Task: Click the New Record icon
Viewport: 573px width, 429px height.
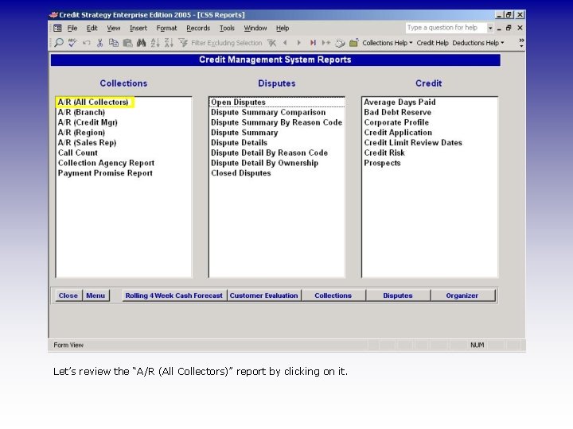Action: (326, 43)
